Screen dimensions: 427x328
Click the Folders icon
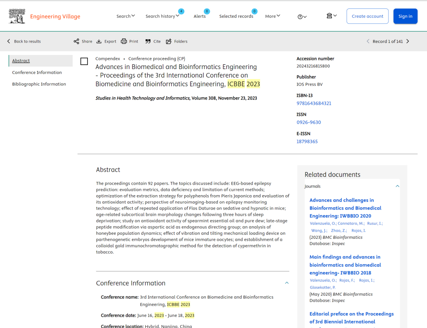click(x=169, y=41)
